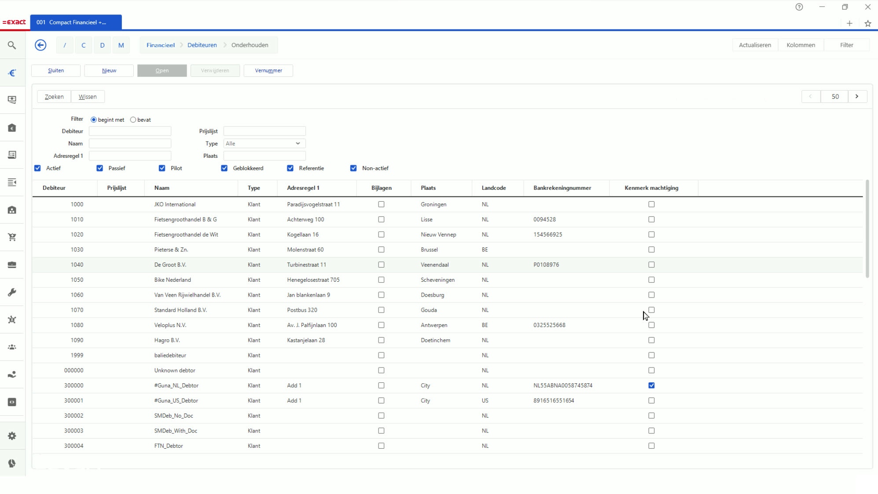This screenshot has height=494, width=878.
Task: Open the code brackets sidebar icon
Action: pyautogui.click(x=12, y=402)
